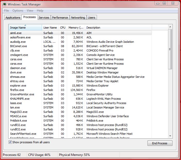Select the GrooveMonitor.exe process
181x160 pixels.
tap(80, 94)
